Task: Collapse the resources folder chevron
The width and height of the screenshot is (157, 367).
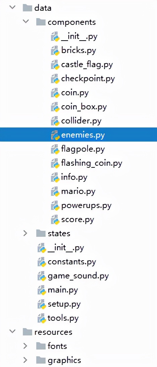Action: pos(12,332)
